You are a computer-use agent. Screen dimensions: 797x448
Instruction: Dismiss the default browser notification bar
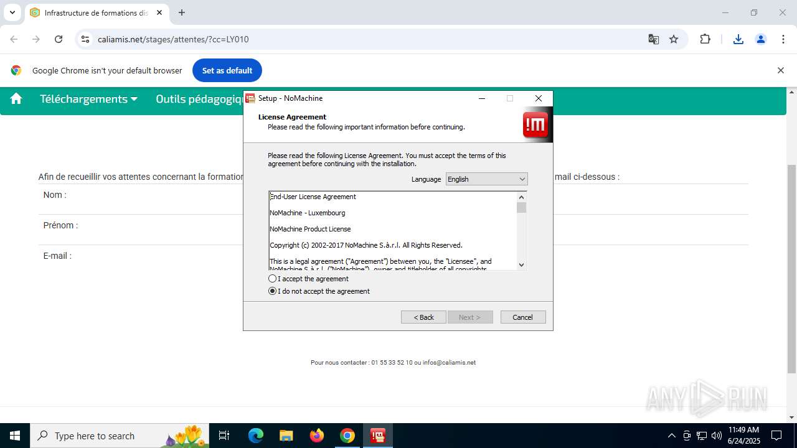click(x=780, y=70)
